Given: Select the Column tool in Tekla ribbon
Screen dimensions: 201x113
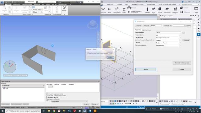Looking at the screenshot, I should coord(147,10).
